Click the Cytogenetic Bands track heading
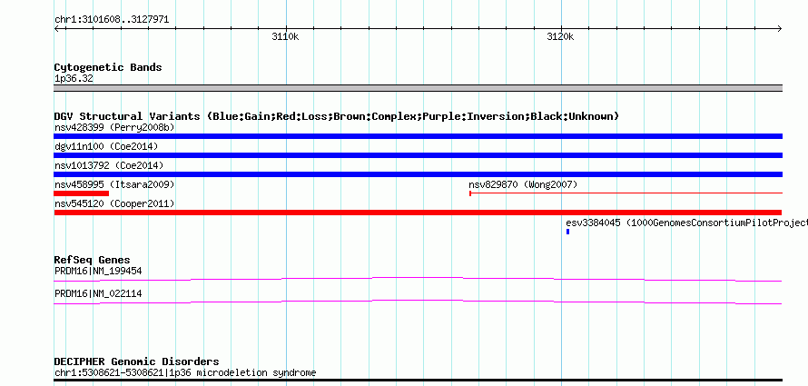Viewport: 808px width, 386px height. [x=108, y=67]
